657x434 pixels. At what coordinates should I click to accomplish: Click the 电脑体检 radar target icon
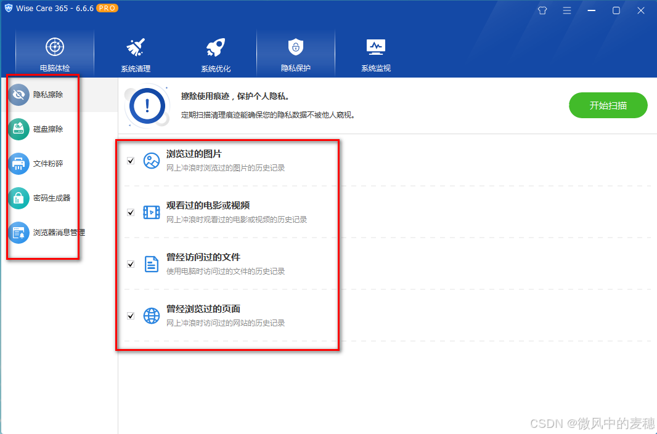coord(54,47)
